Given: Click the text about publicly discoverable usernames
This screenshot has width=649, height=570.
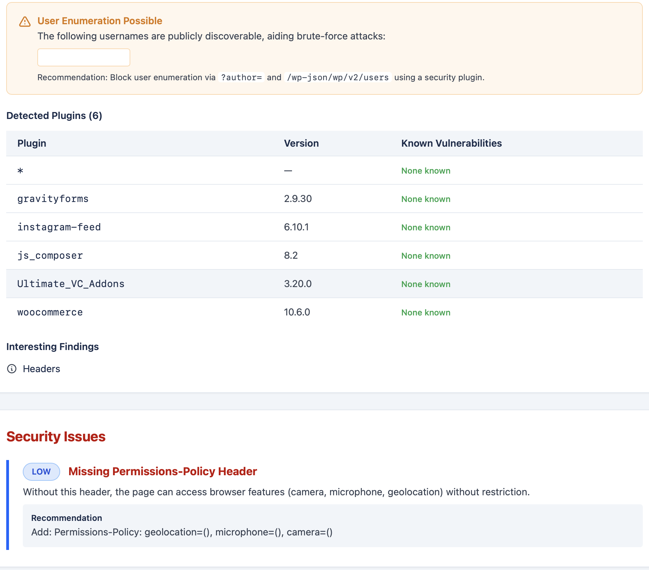Looking at the screenshot, I should tap(211, 36).
